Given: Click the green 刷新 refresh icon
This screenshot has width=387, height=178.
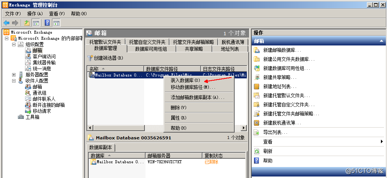Looking at the screenshot, I should (x=257, y=151).
